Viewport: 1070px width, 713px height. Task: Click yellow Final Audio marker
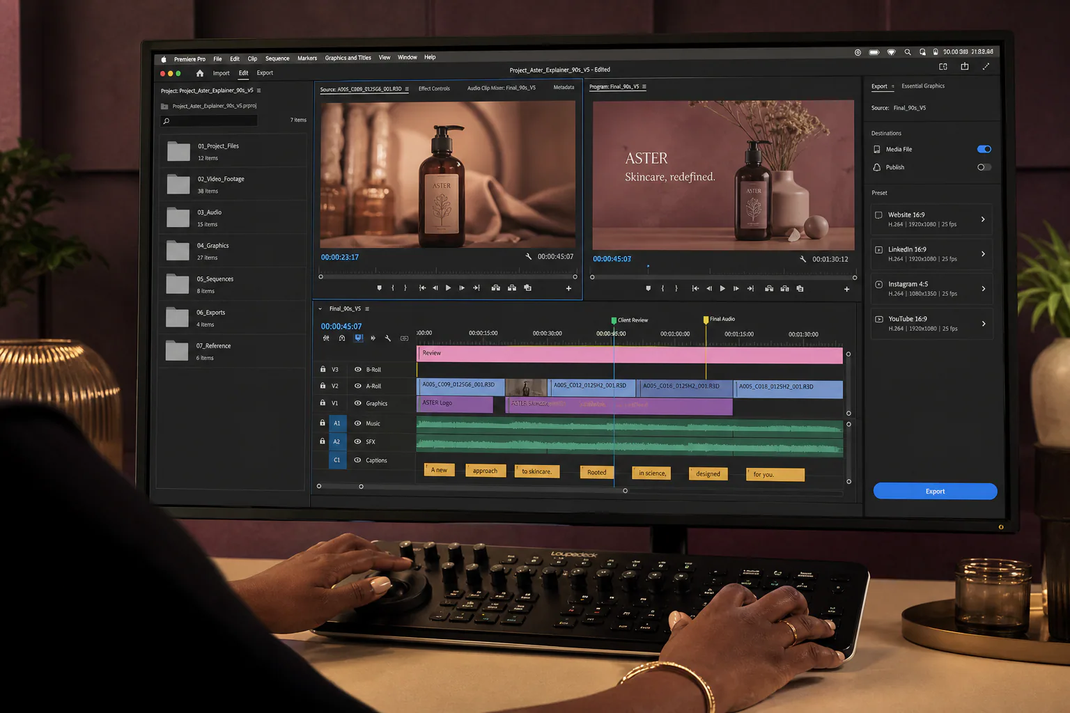[x=706, y=320]
